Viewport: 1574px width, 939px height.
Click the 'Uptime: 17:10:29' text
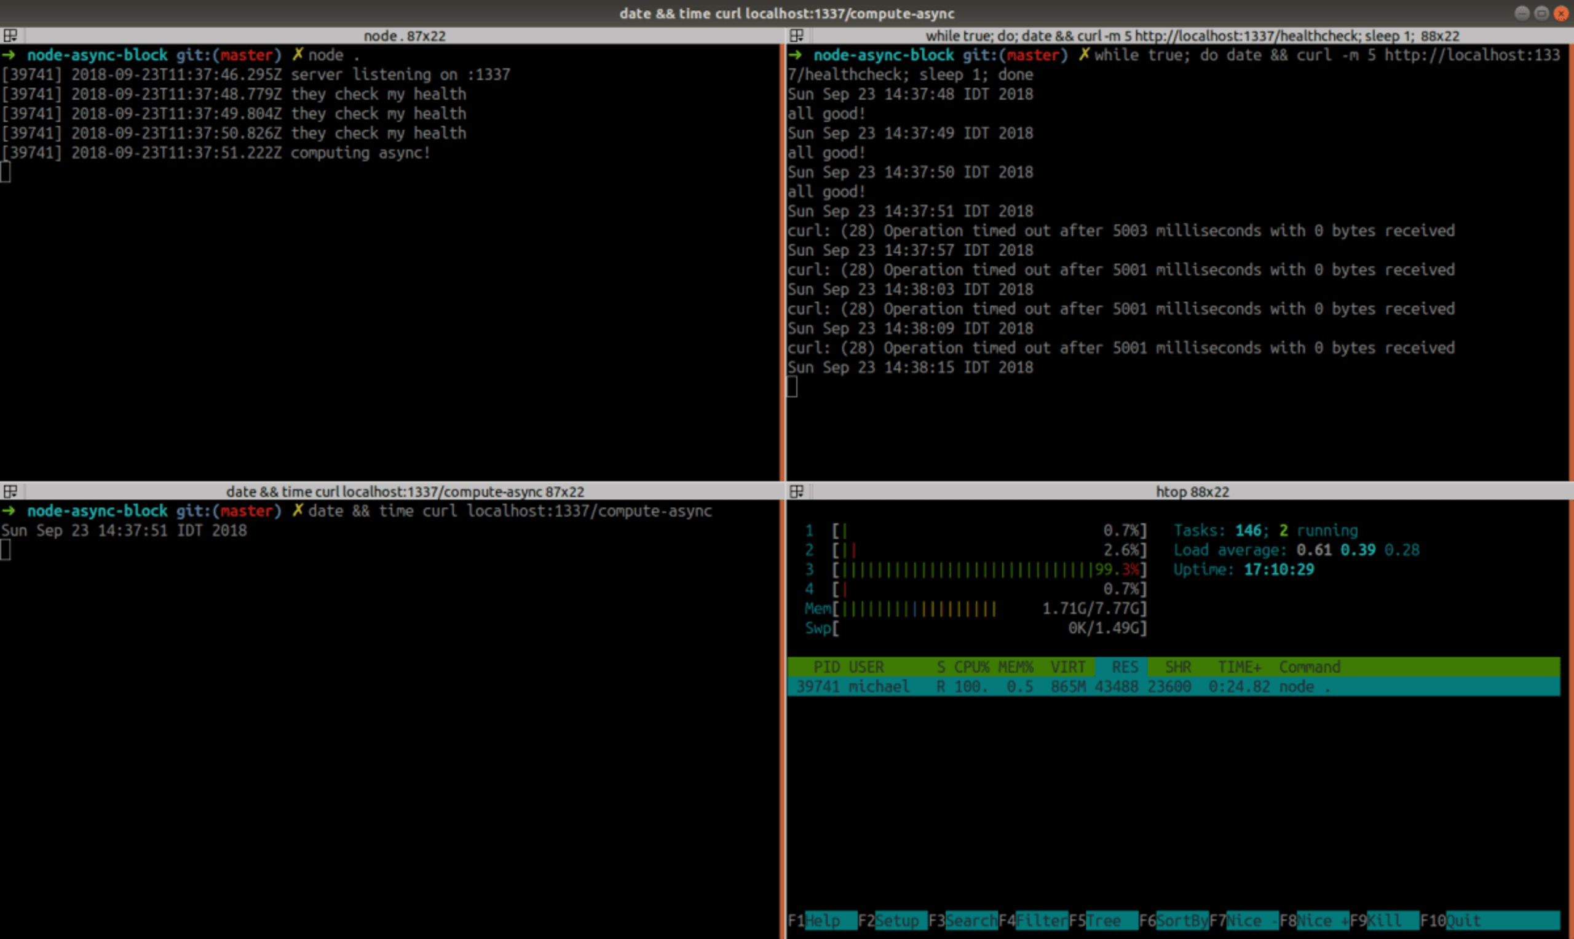pos(1244,569)
